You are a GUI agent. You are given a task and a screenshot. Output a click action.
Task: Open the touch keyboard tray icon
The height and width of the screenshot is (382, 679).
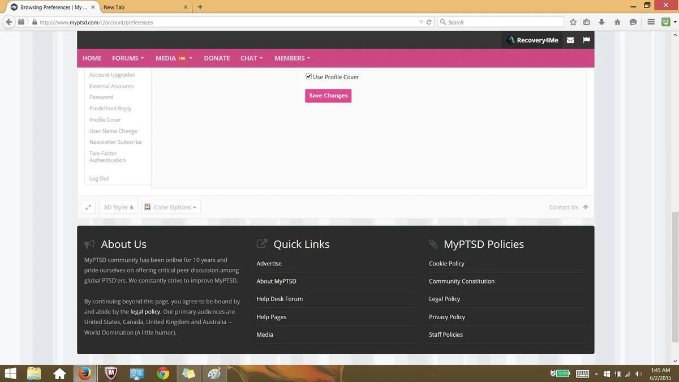tap(582, 374)
